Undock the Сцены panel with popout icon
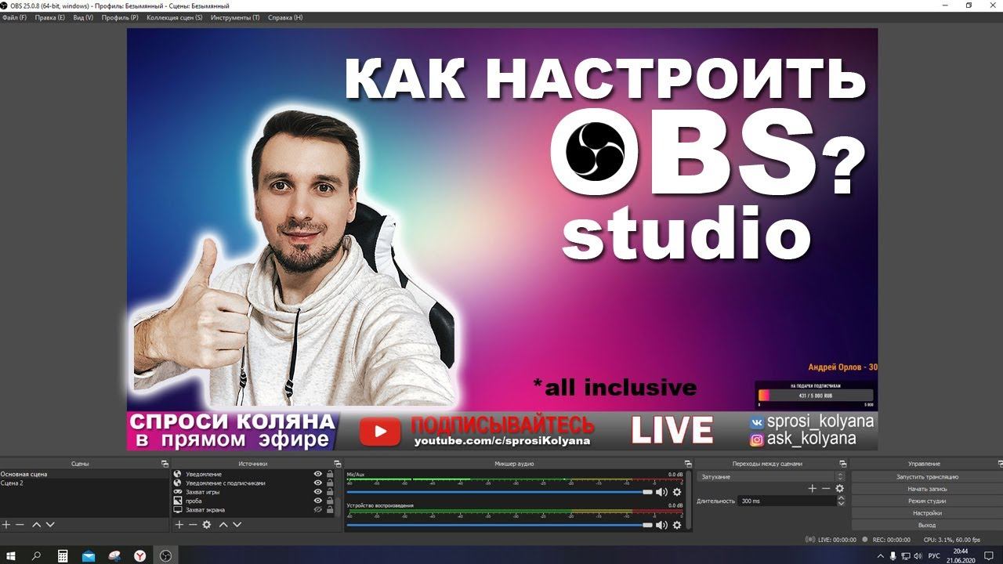This screenshot has height=564, width=1003. tap(165, 464)
